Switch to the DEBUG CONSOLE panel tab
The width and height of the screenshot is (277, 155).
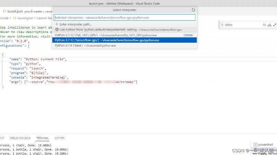[20, 138]
